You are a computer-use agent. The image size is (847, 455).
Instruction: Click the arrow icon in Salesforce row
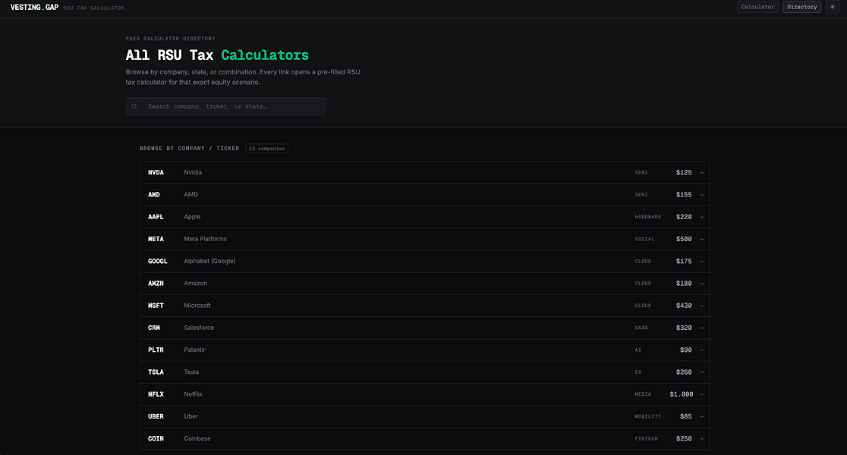coord(701,328)
